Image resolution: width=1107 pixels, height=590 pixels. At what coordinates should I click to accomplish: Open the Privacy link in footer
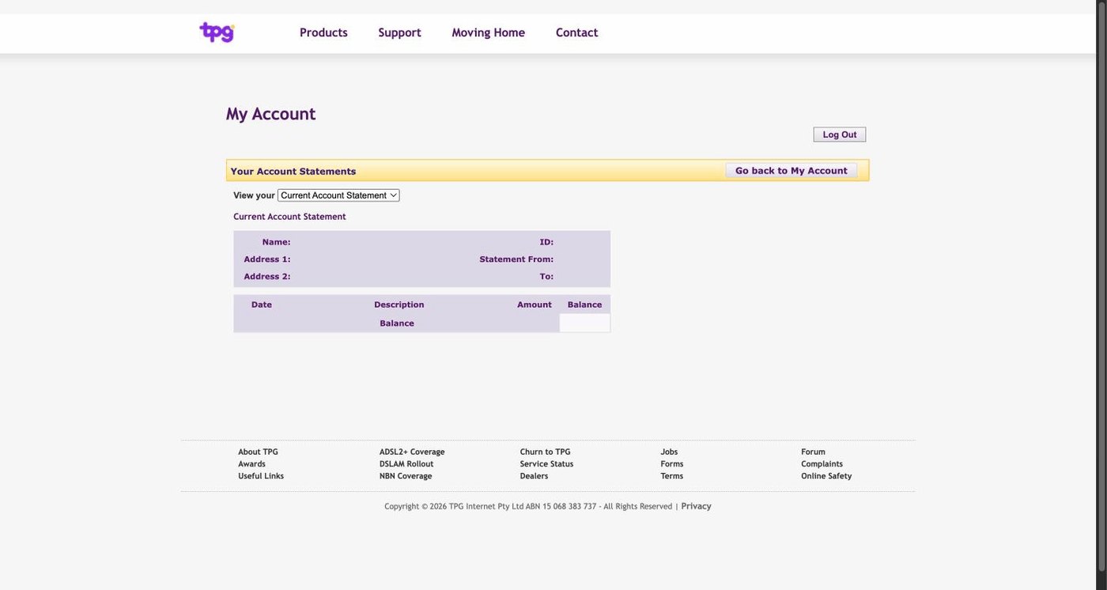(696, 506)
